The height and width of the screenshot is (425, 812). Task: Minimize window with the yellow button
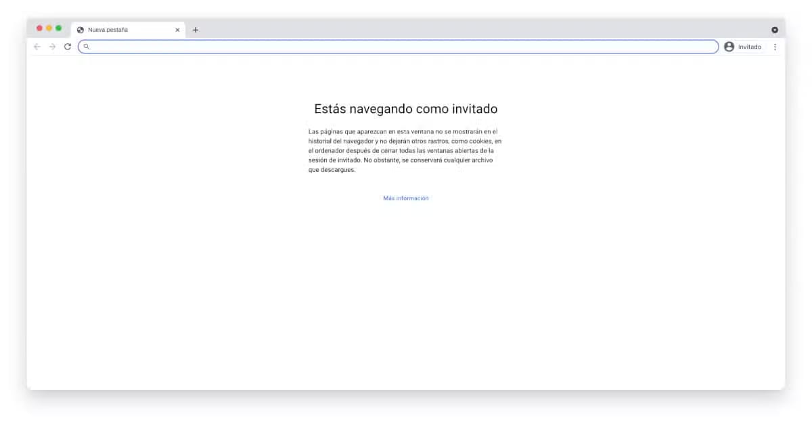(x=49, y=28)
